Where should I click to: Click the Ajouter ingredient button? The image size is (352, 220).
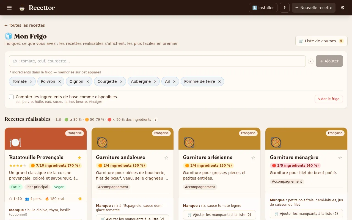[329, 61]
